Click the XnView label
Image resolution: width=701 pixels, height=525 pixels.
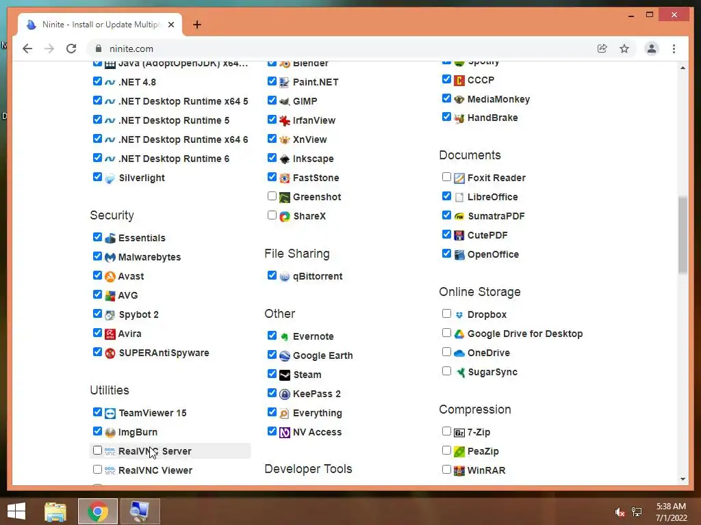(310, 139)
